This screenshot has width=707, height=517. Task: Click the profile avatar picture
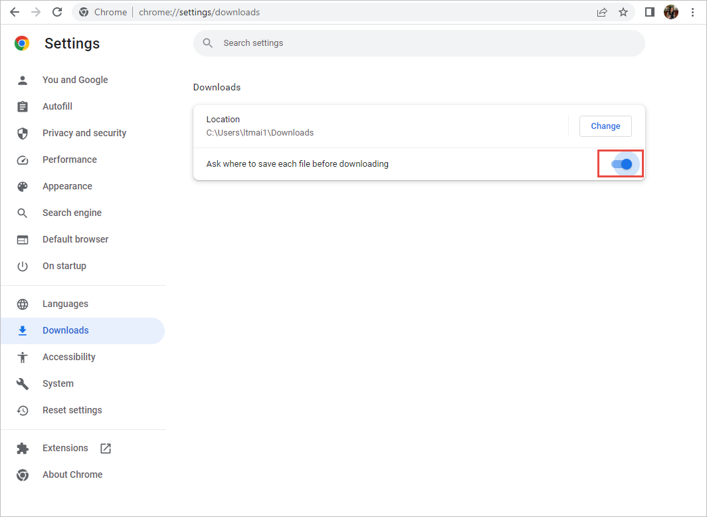(x=671, y=12)
